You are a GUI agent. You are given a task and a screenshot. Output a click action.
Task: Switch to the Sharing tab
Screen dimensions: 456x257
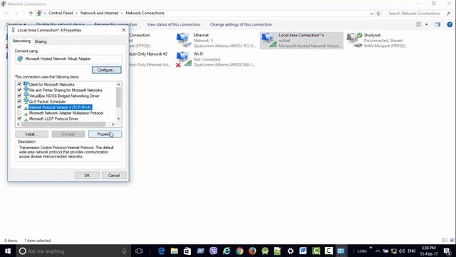(41, 41)
